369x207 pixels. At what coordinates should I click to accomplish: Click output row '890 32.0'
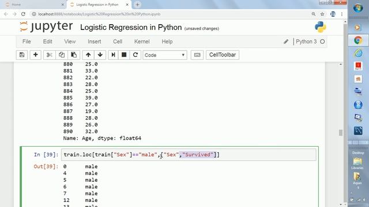[80, 132]
